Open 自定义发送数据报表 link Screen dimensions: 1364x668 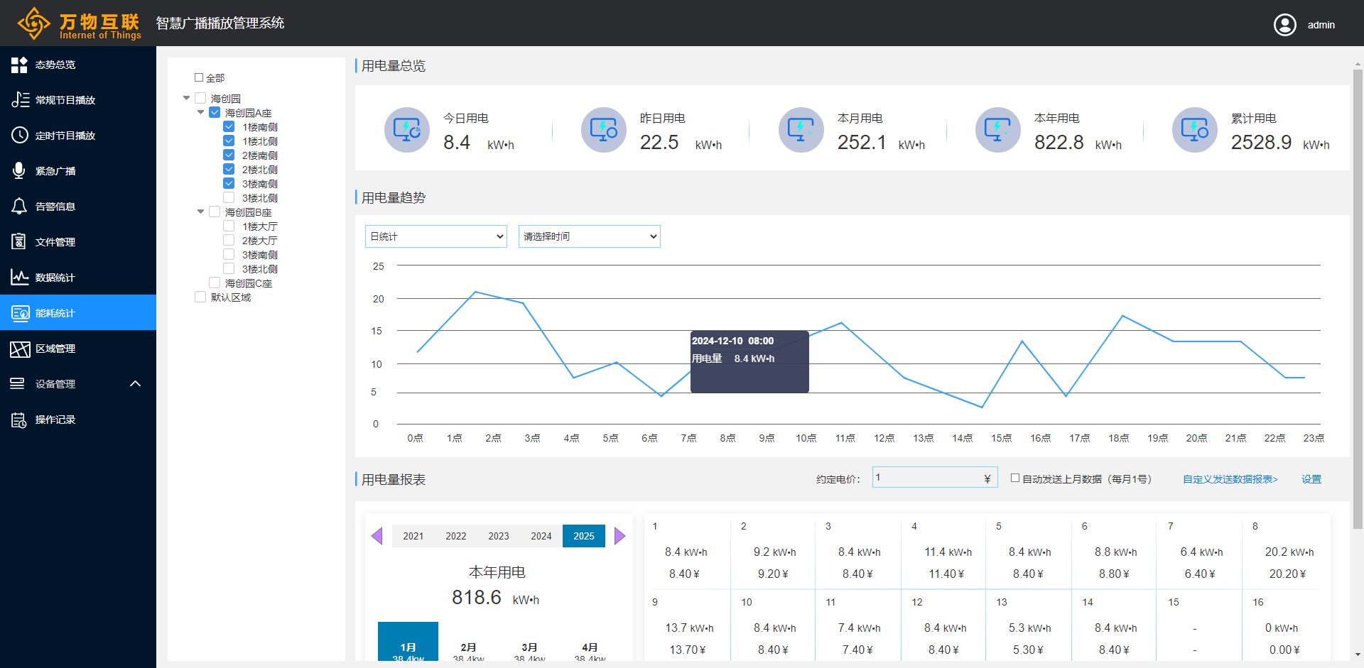coord(1230,479)
